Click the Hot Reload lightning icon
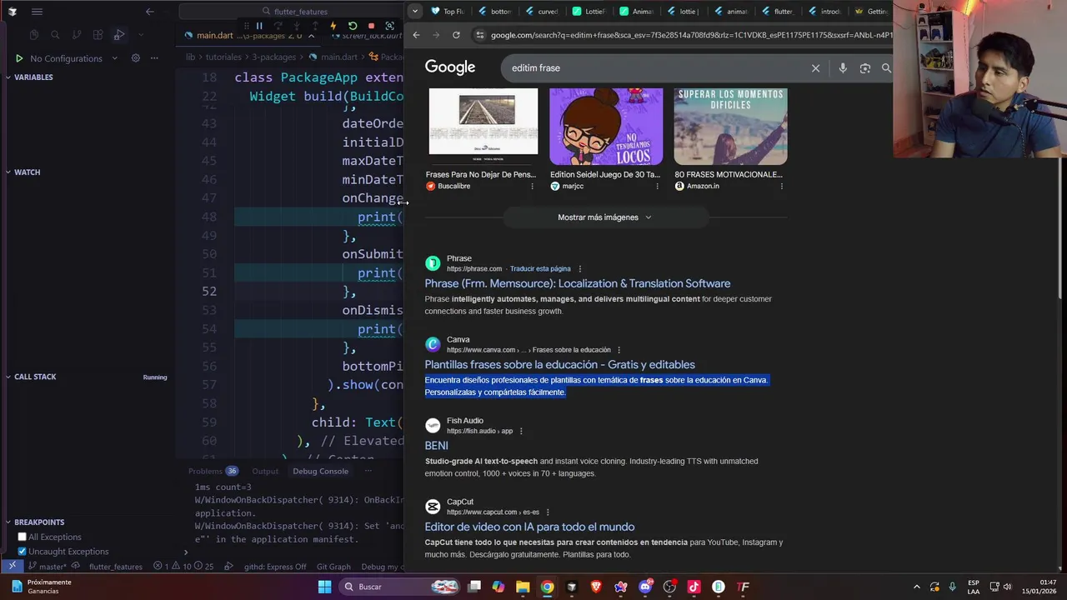 pyautogui.click(x=333, y=26)
